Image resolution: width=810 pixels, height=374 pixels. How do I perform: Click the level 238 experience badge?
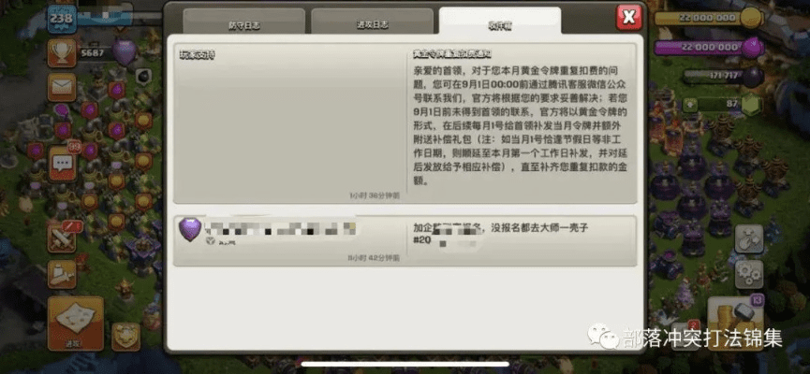[63, 18]
